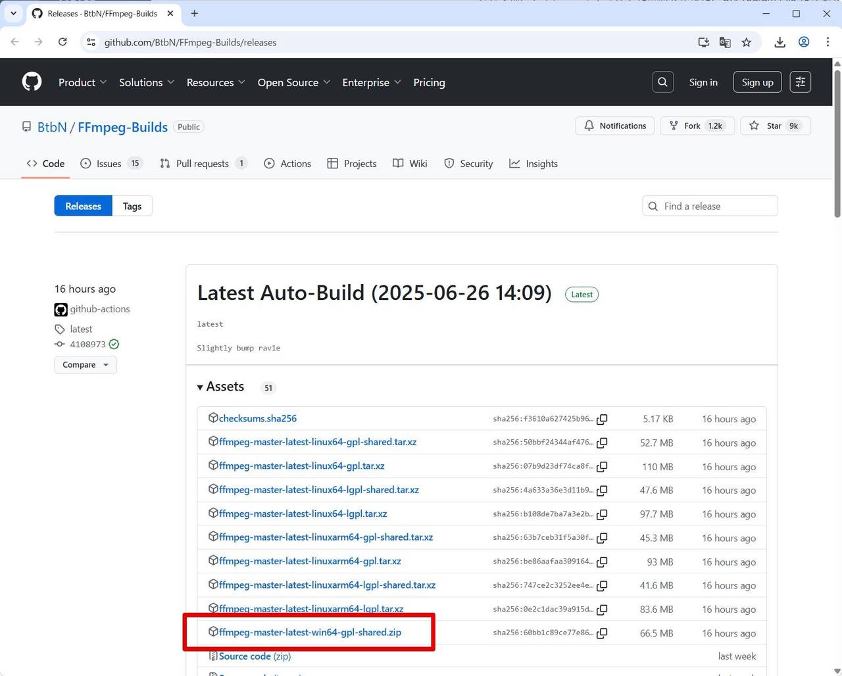
Task: Open the GitHub search button
Action: coord(663,82)
